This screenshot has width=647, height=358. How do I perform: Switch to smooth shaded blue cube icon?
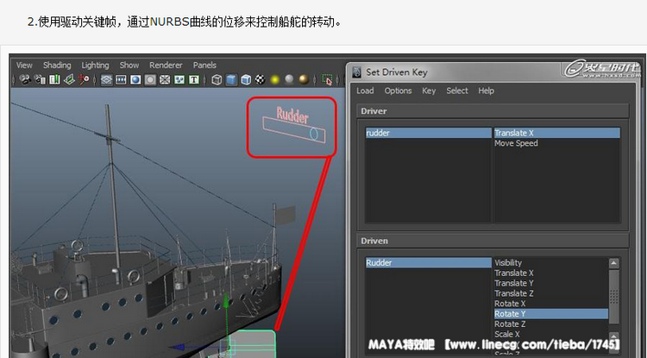click(230, 80)
